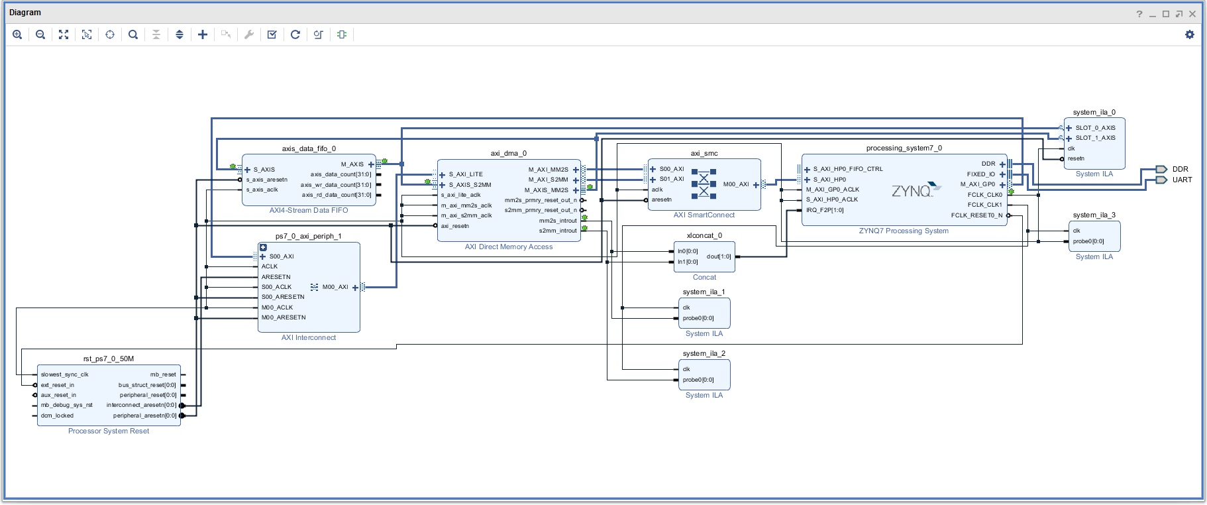Expand S_AXI_HP0 interface on processing_system7_0
This screenshot has height=505, width=1207.
click(x=807, y=180)
